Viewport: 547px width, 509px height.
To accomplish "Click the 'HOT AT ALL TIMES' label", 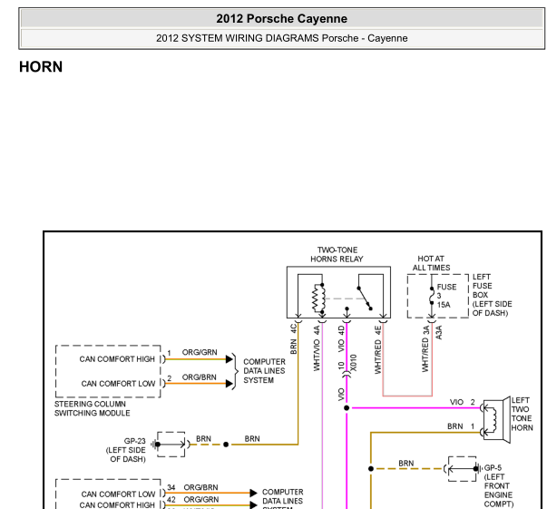I will click(431, 263).
